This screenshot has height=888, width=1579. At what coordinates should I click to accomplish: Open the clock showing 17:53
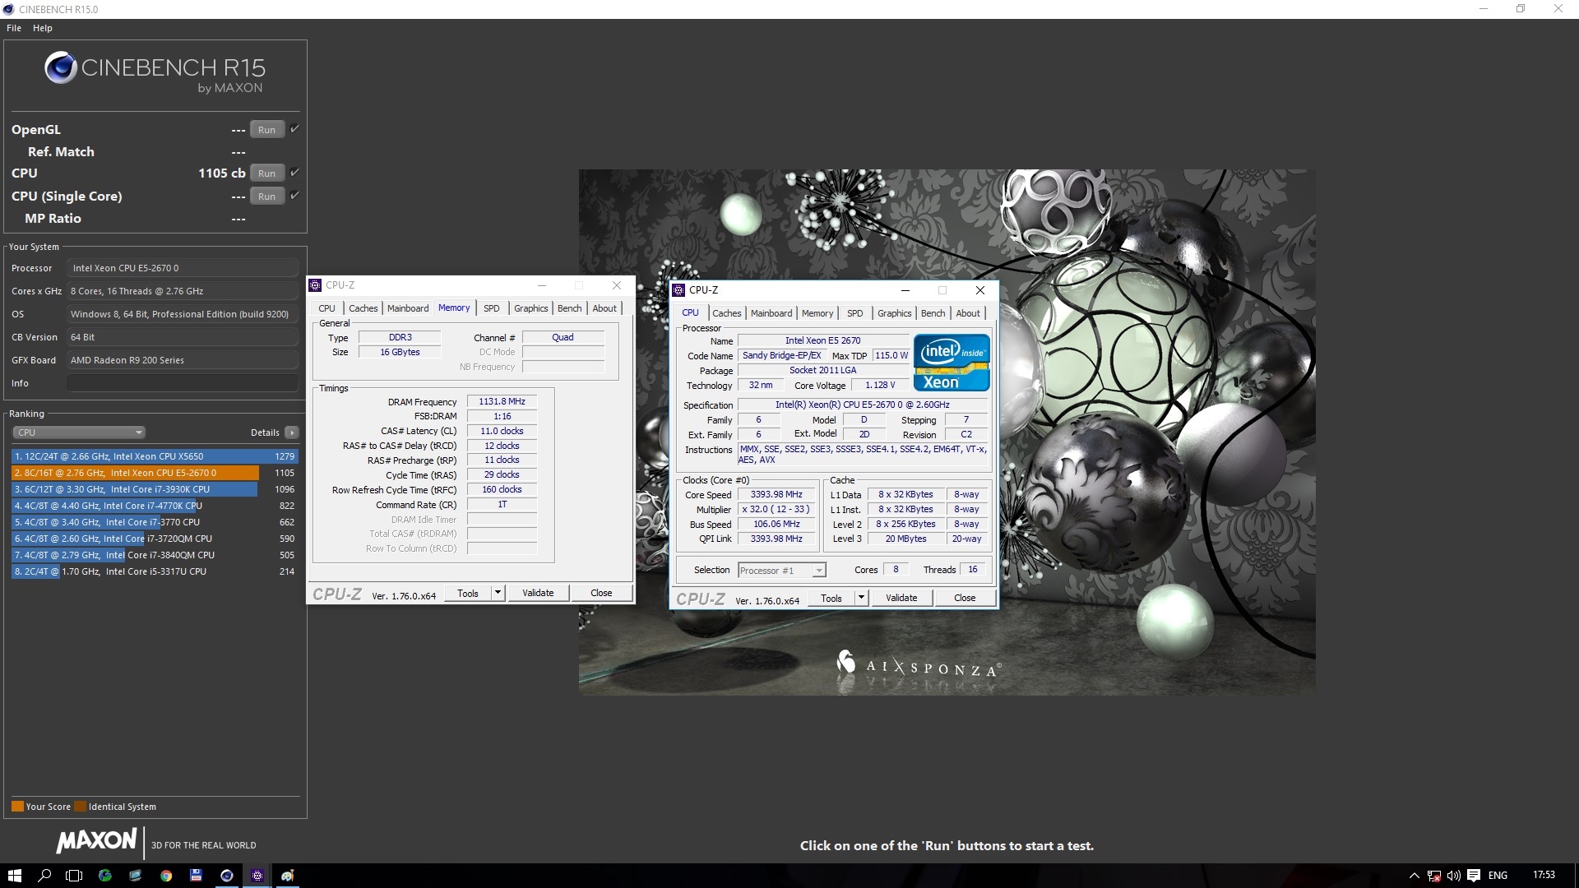tap(1544, 875)
